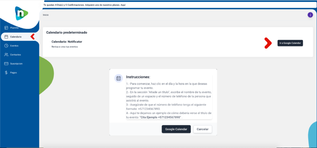
Task: Click the Notificator logo
Action: 21,13
